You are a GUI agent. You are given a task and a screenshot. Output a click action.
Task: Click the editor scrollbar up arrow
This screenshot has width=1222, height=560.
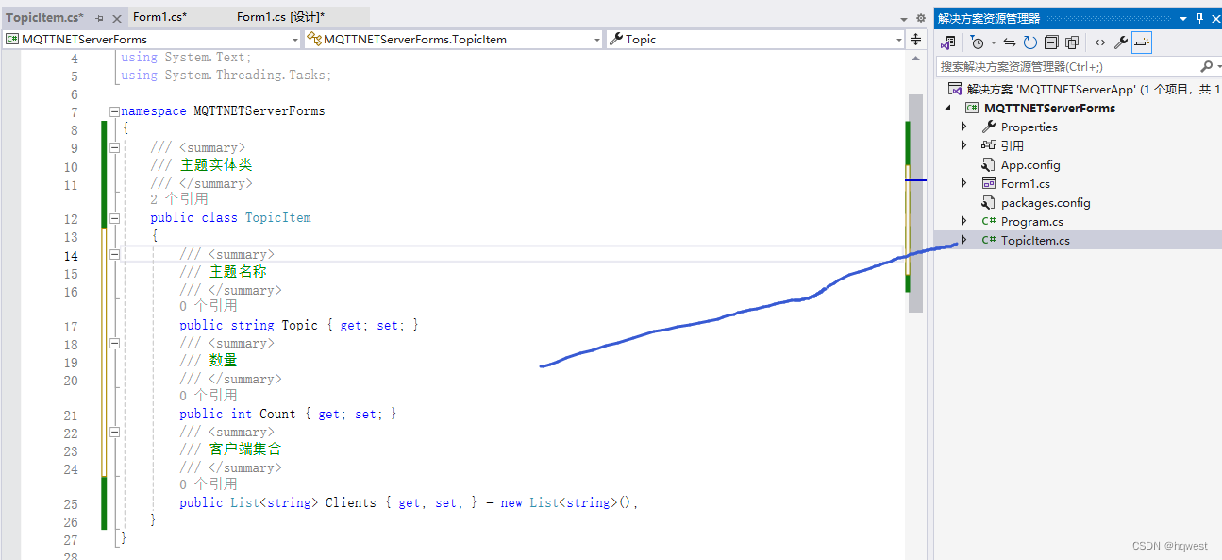click(915, 58)
